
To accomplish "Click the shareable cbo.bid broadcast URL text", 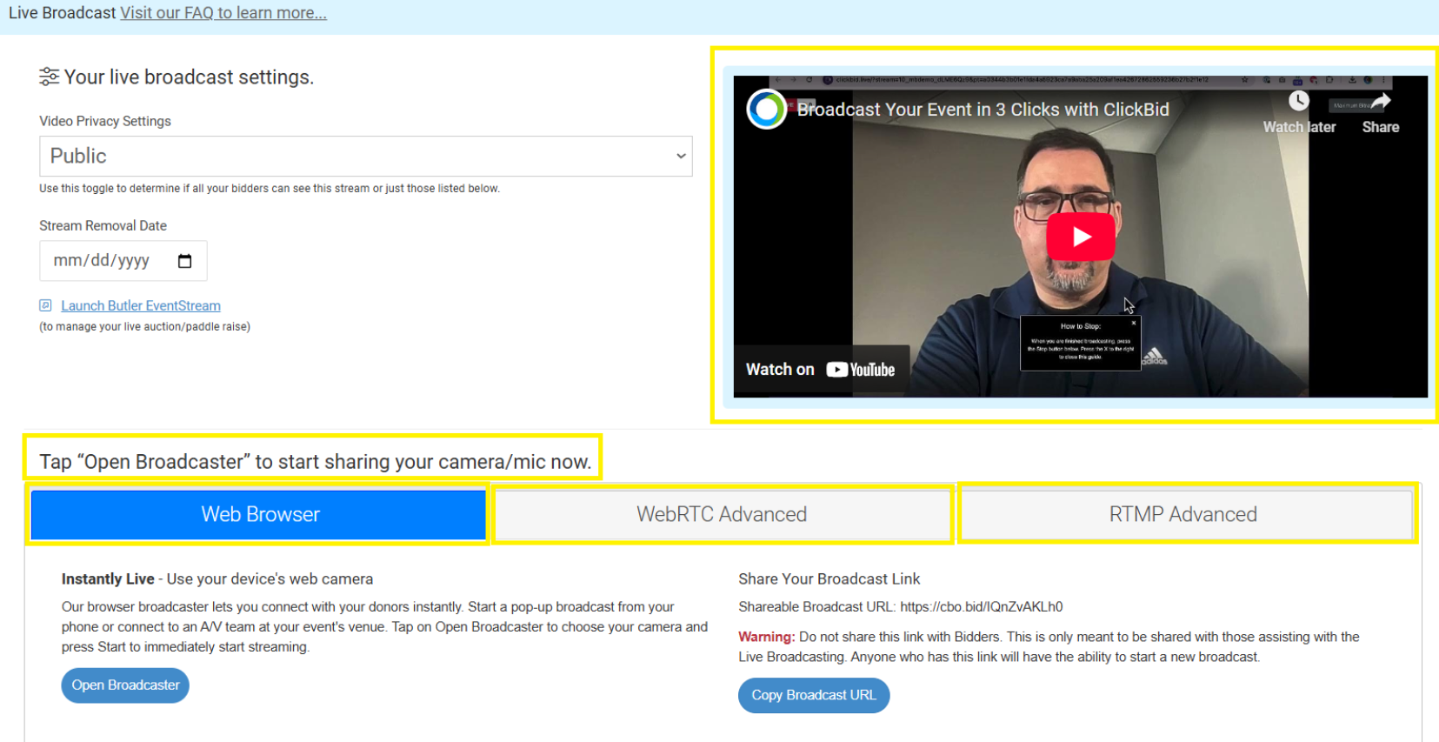I will tap(981, 607).
